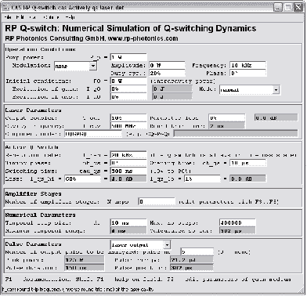Expand the Mode combo box arrow

click(276, 90)
